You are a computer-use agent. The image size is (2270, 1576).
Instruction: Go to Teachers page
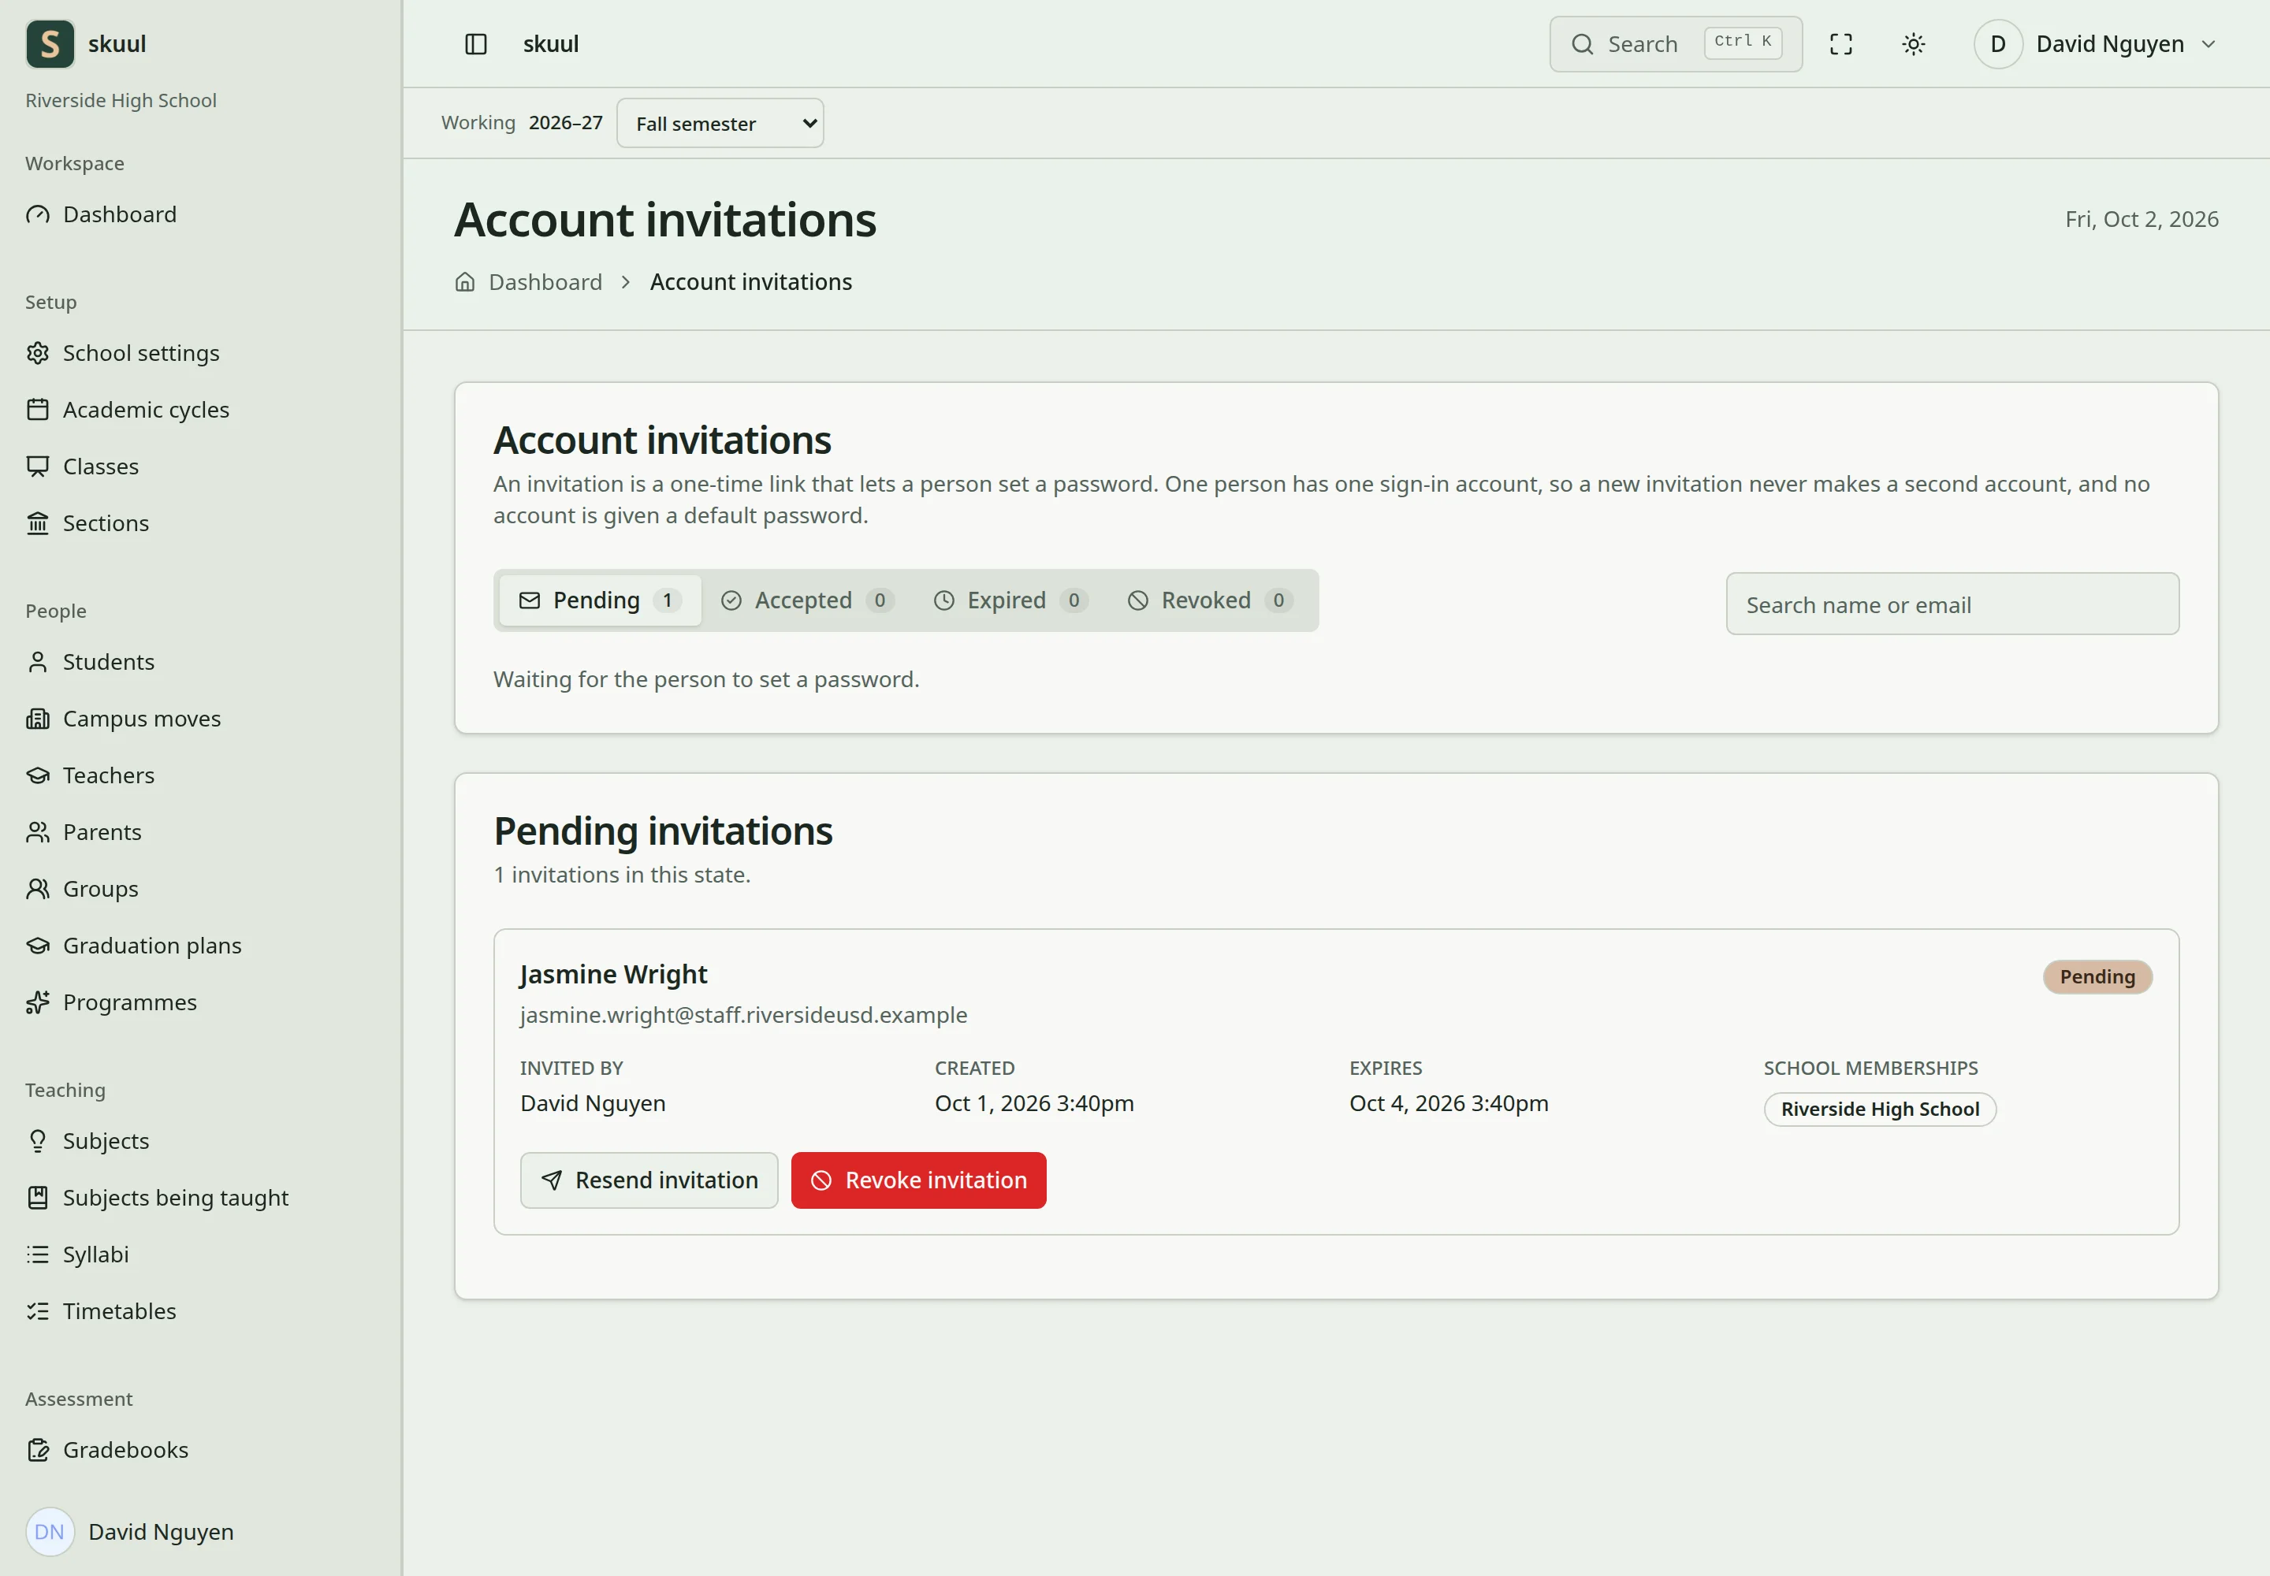tap(200, 775)
